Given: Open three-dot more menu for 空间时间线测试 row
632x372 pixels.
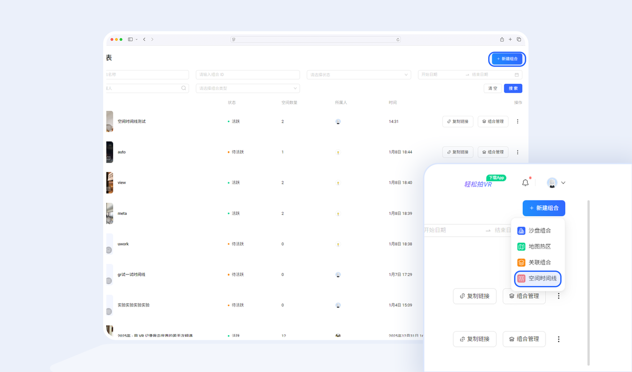Looking at the screenshot, I should [517, 122].
